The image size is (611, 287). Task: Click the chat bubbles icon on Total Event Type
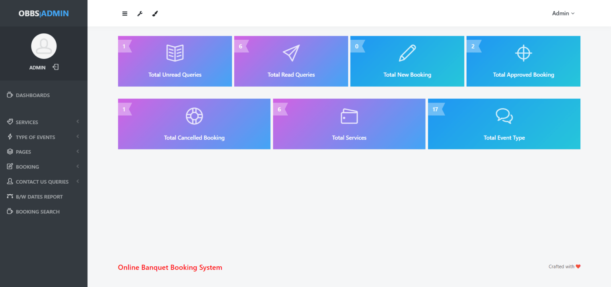504,116
